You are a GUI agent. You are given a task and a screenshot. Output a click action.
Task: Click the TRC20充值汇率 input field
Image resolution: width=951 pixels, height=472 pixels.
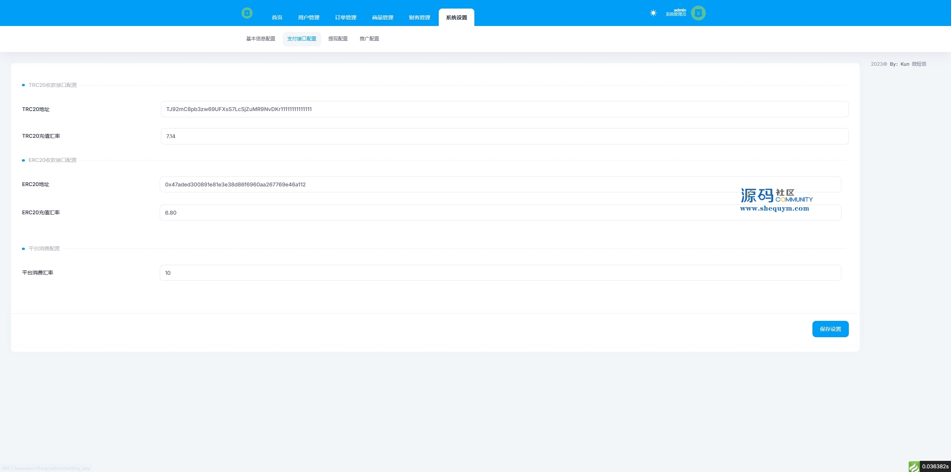click(504, 136)
